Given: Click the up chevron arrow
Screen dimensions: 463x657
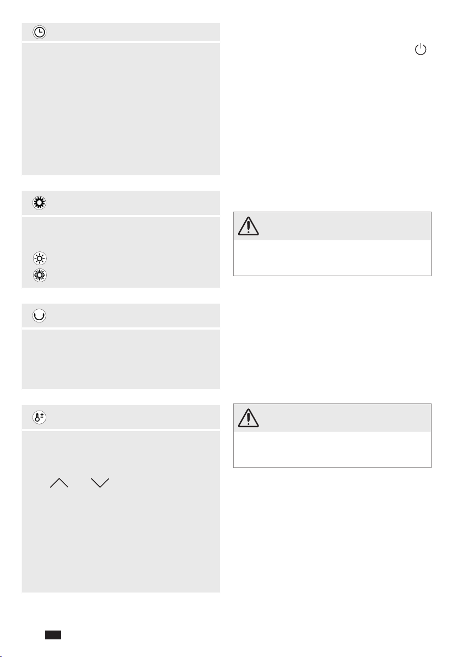Looking at the screenshot, I should pyautogui.click(x=59, y=483).
